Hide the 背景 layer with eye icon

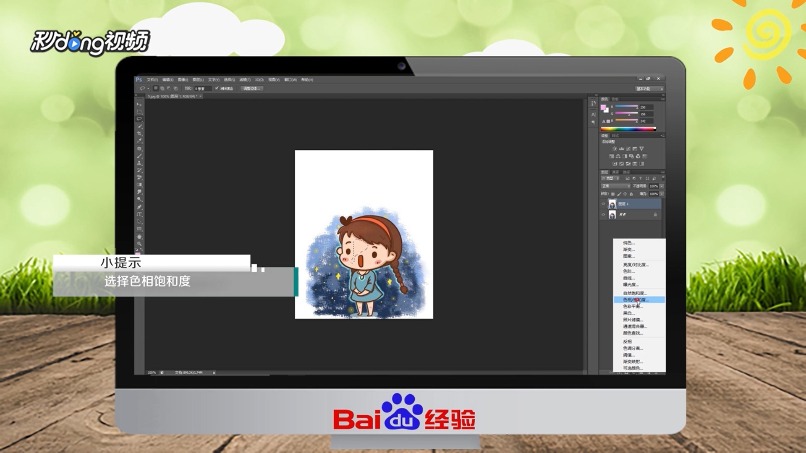pyautogui.click(x=603, y=215)
